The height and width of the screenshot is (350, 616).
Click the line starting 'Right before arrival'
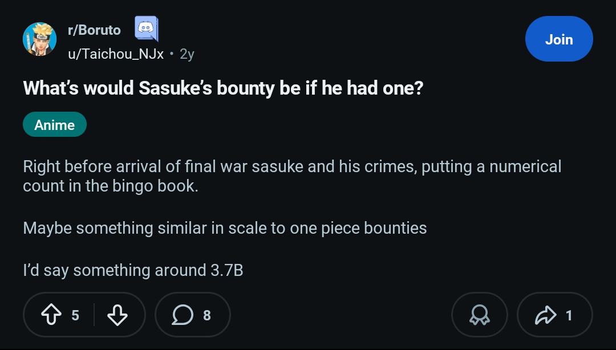292,167
